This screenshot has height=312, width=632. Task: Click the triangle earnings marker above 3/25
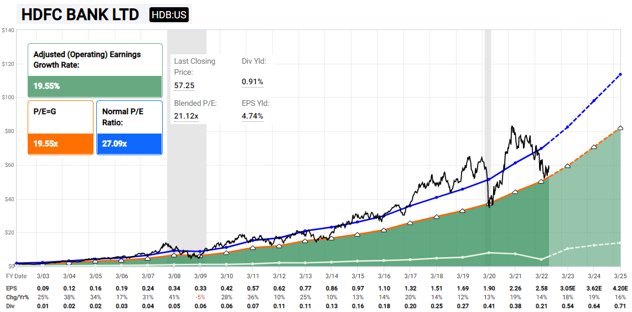coord(620,128)
